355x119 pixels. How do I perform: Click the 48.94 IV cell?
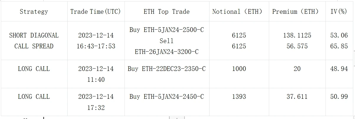click(x=339, y=69)
